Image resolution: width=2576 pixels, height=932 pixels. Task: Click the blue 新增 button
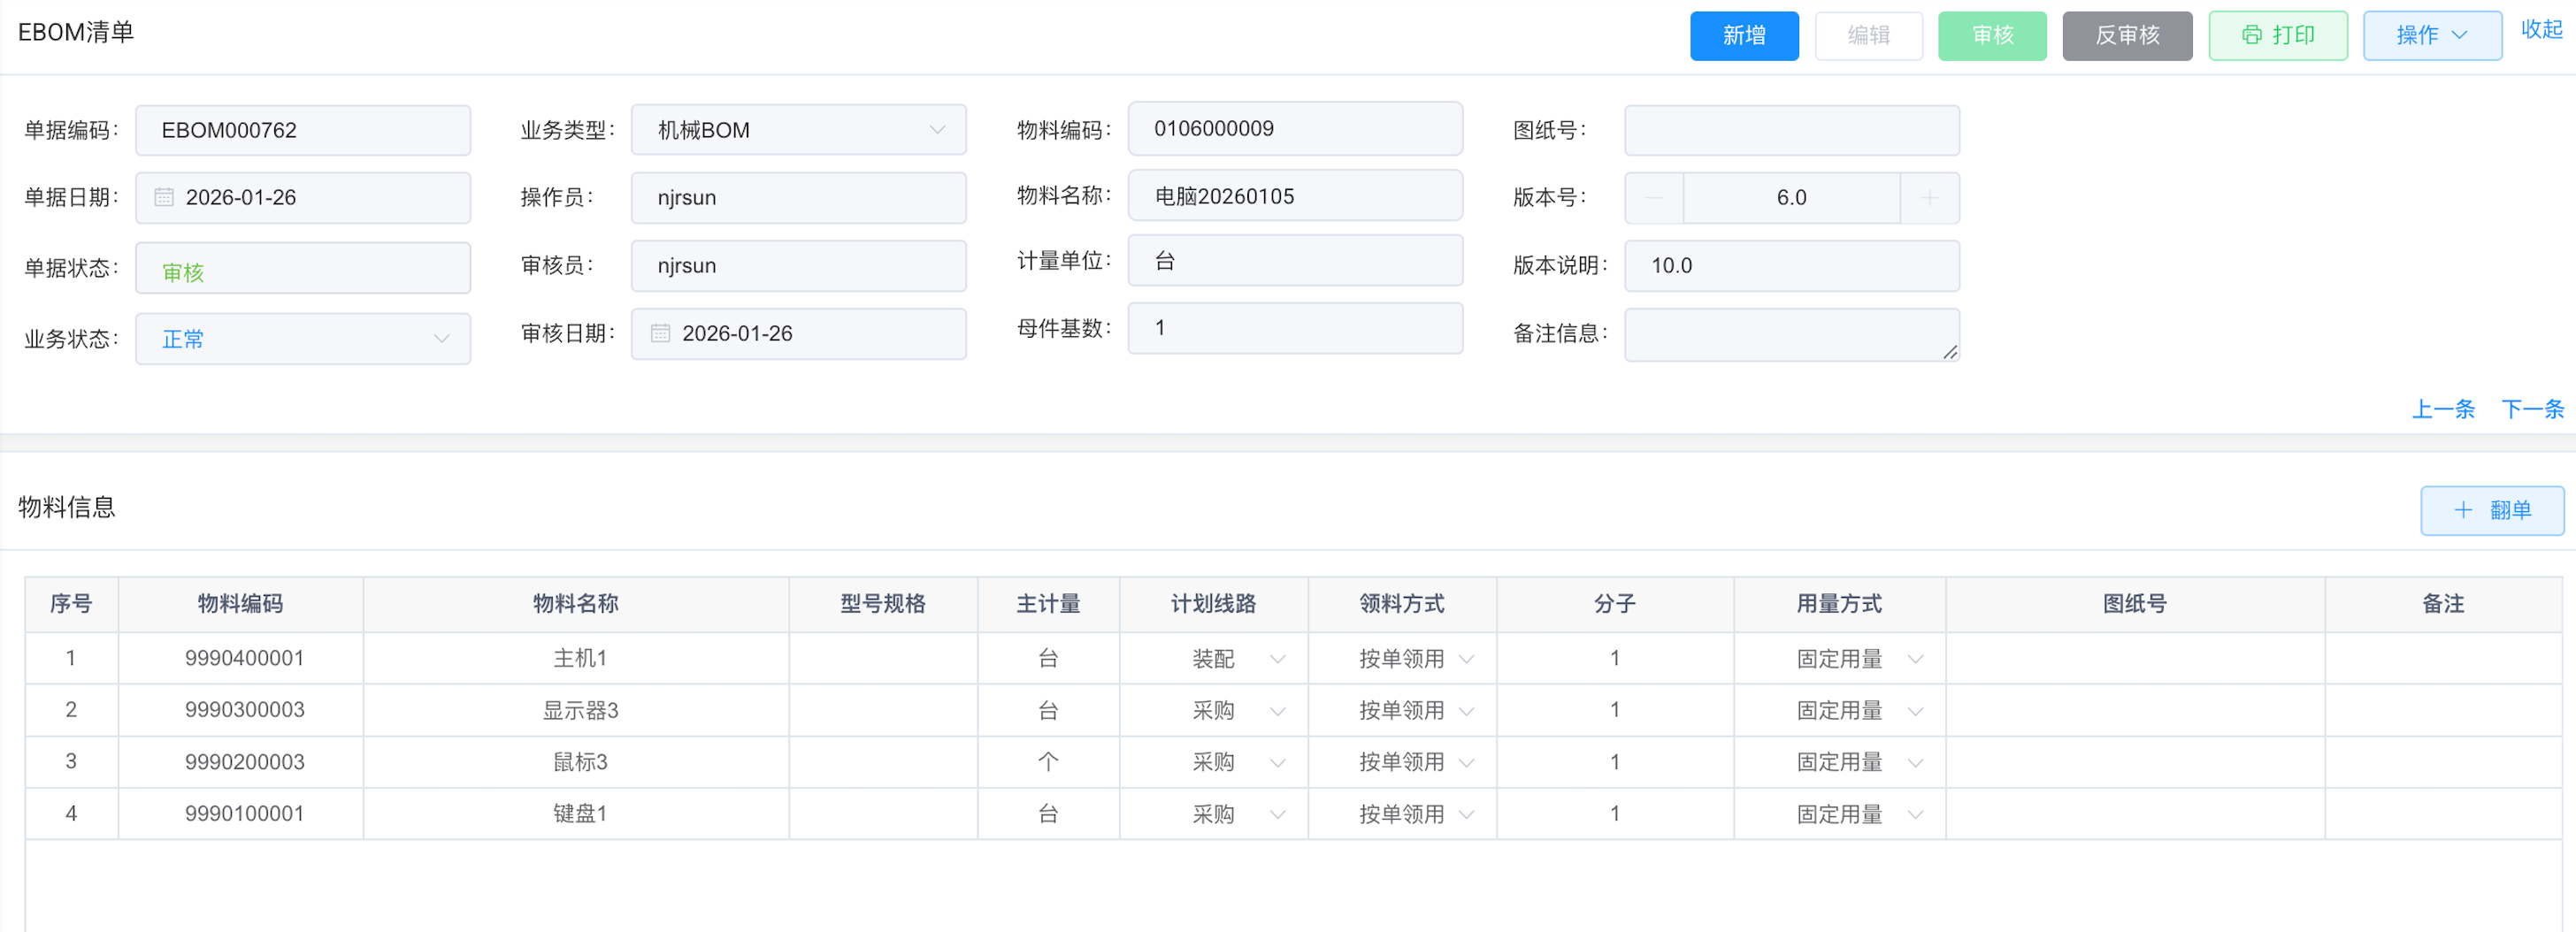[x=1743, y=35]
